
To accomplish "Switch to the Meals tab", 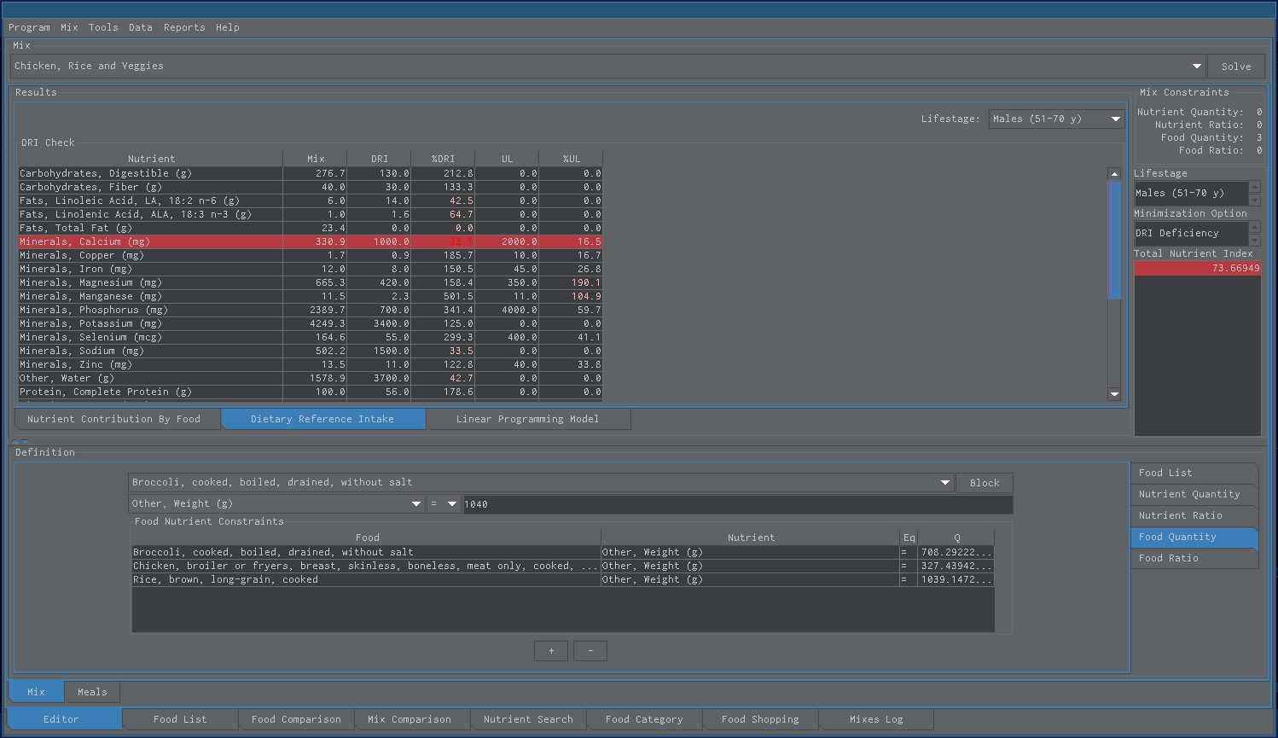I will click(x=92, y=692).
